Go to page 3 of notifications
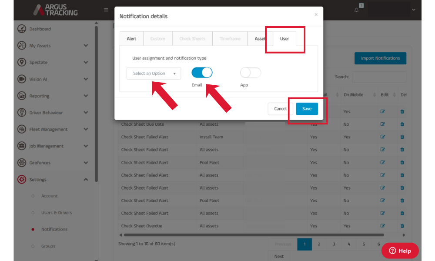The image size is (435, 261). tap(334, 244)
